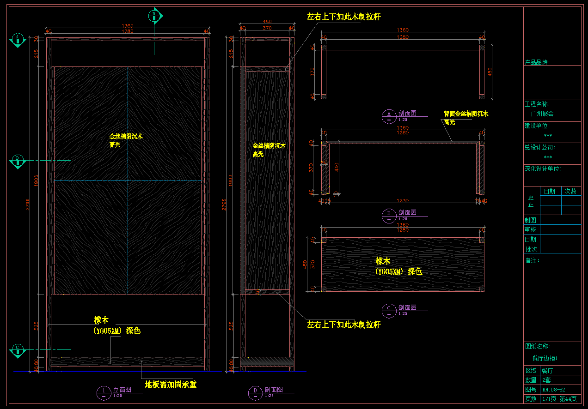The image size is (588, 409).
Task: Pick the green section marker C near bottom left
Action: 18,350
